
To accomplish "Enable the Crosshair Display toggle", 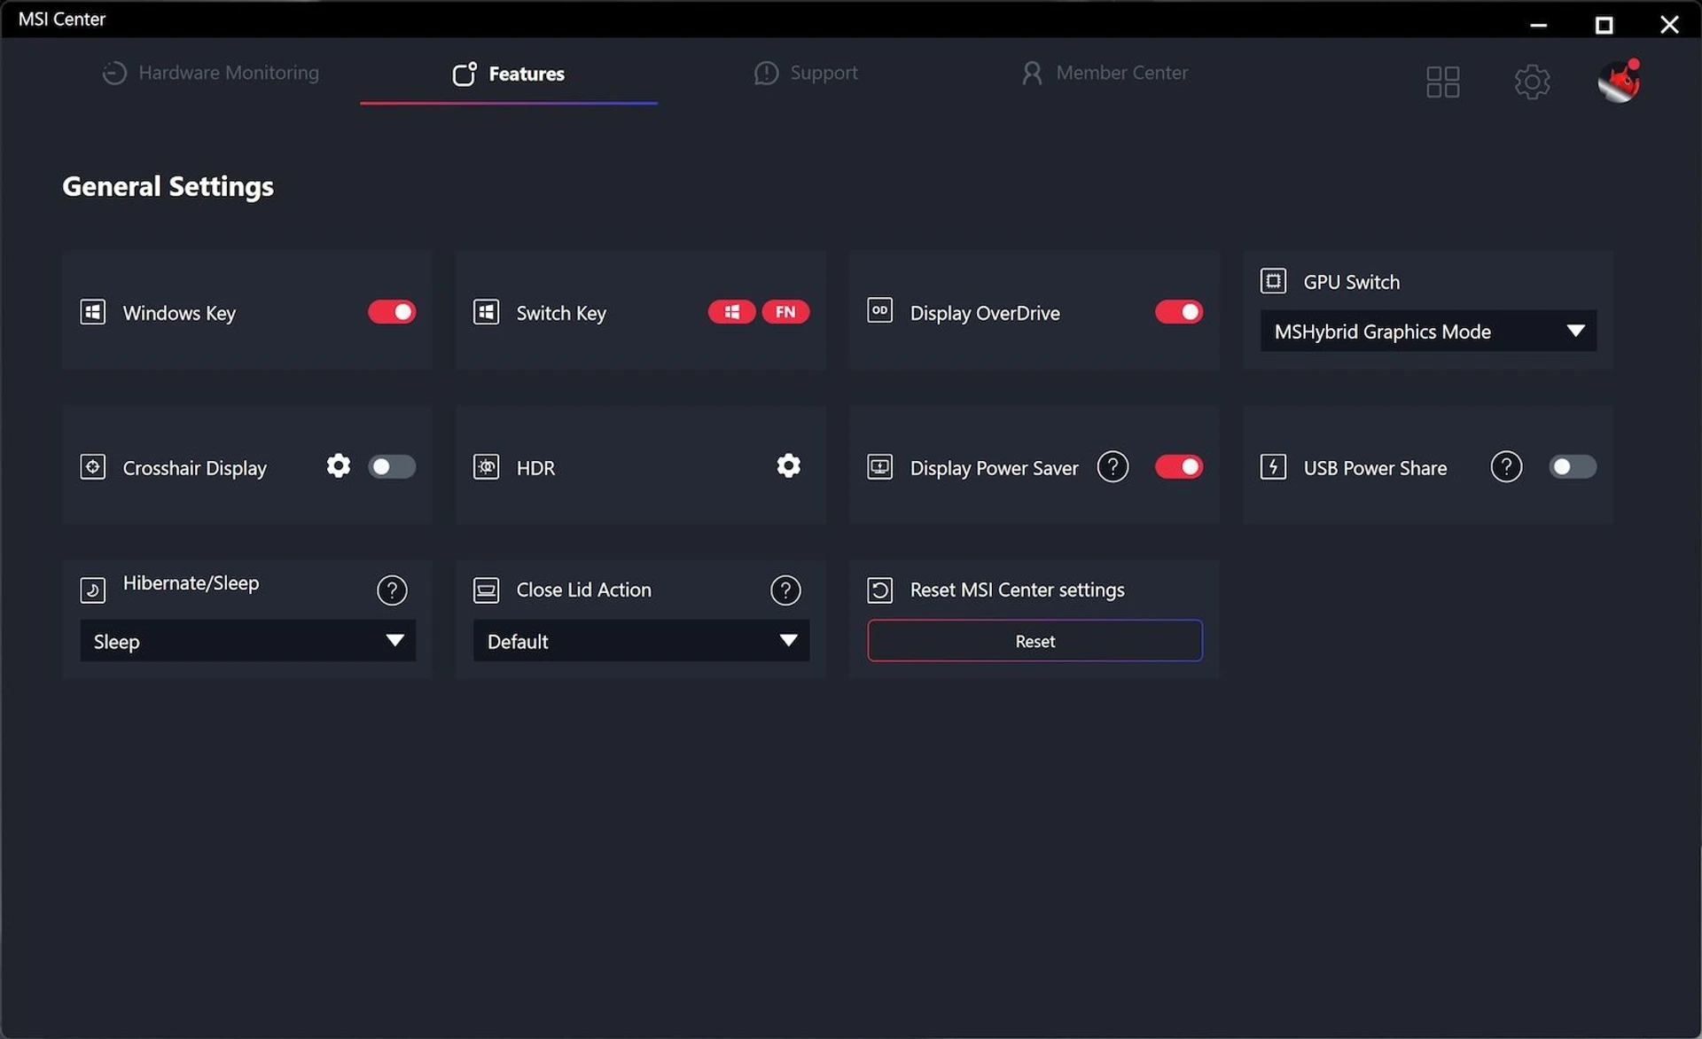I will pyautogui.click(x=392, y=466).
